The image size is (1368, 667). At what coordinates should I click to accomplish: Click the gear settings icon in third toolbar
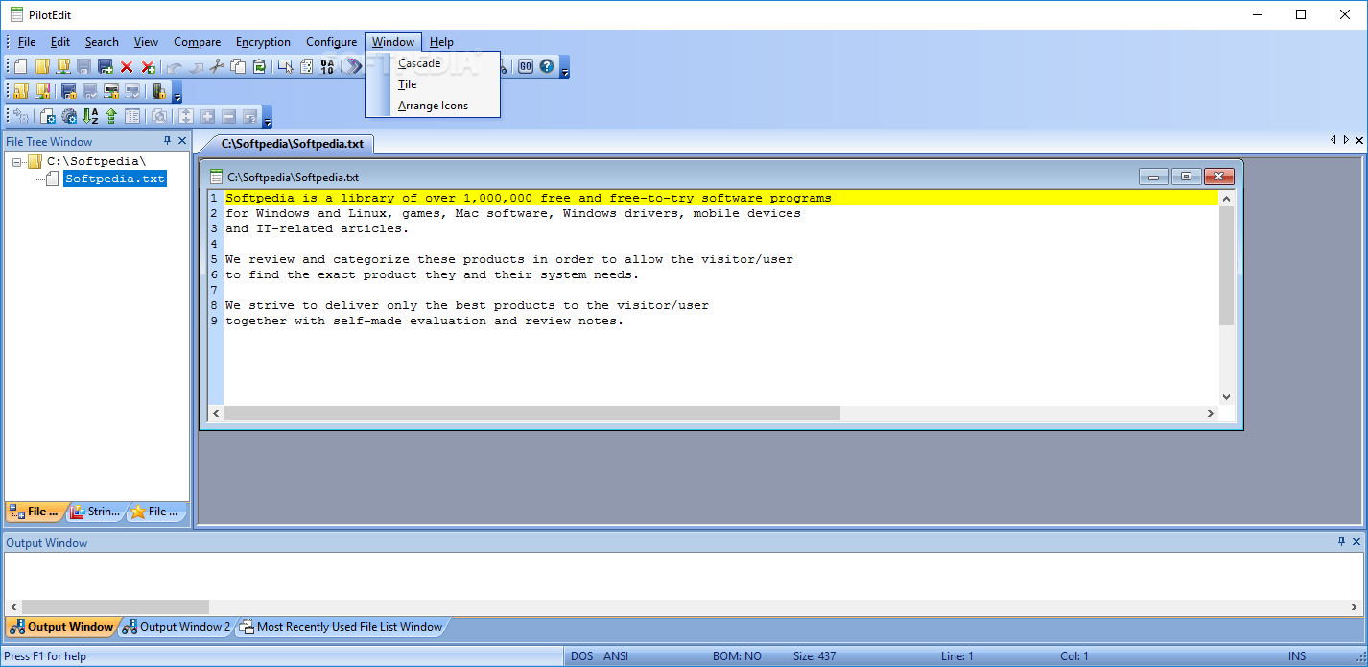tap(69, 116)
